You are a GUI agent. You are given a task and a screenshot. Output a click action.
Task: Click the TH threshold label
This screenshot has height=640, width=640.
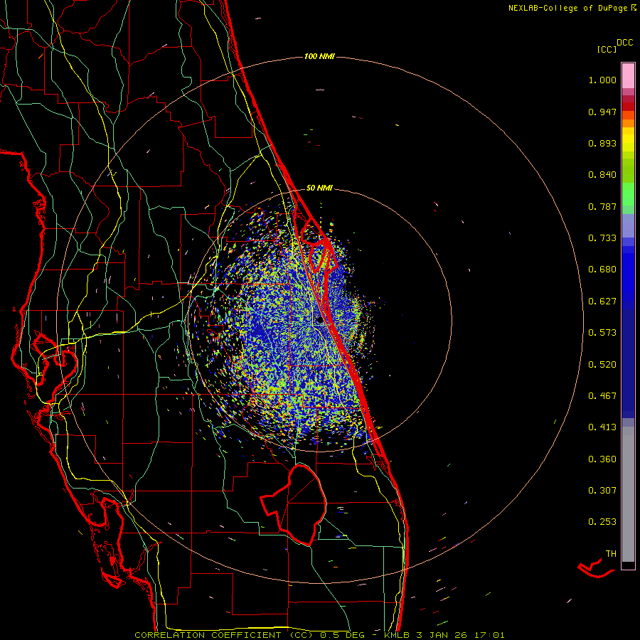(611, 554)
